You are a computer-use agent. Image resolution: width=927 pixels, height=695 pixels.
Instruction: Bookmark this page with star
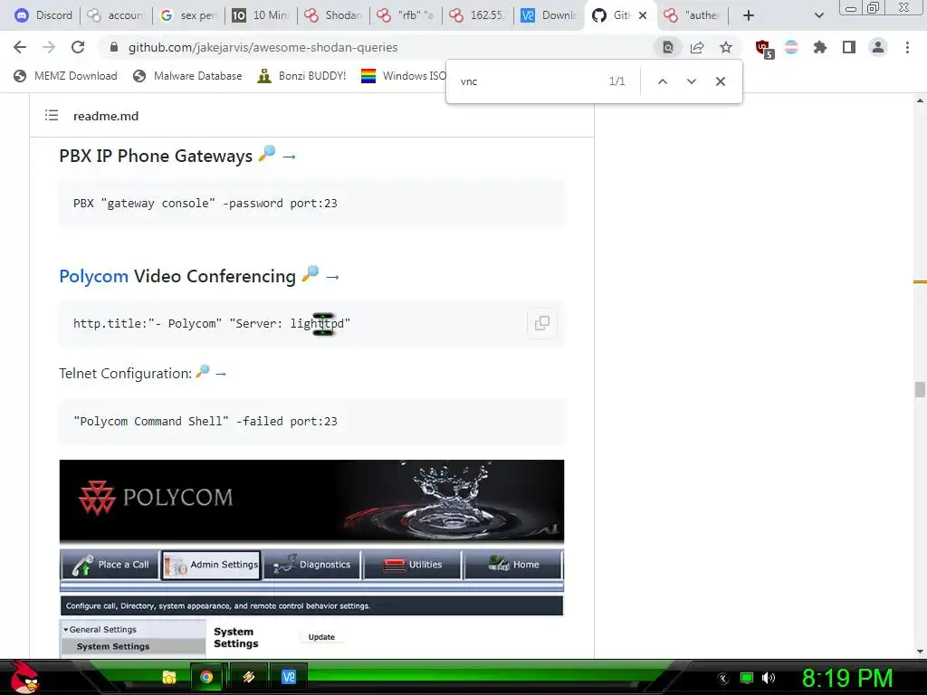(726, 47)
